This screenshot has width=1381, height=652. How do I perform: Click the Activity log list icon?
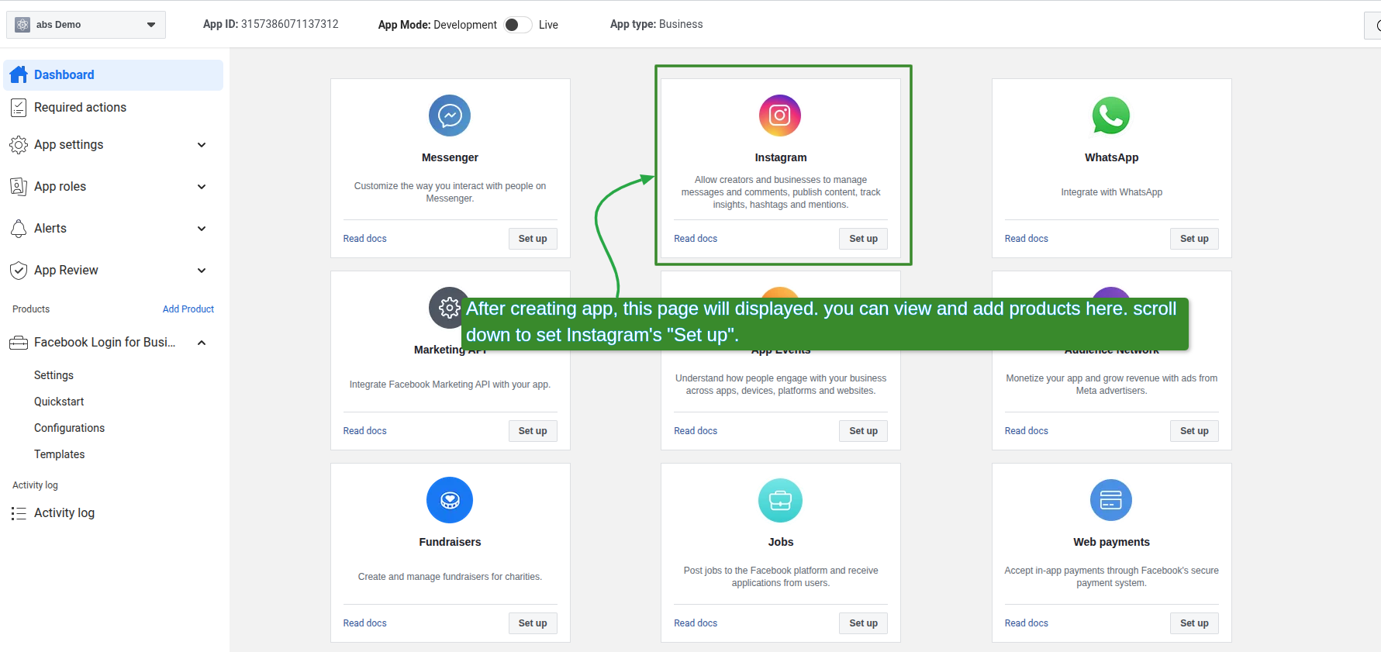[19, 513]
